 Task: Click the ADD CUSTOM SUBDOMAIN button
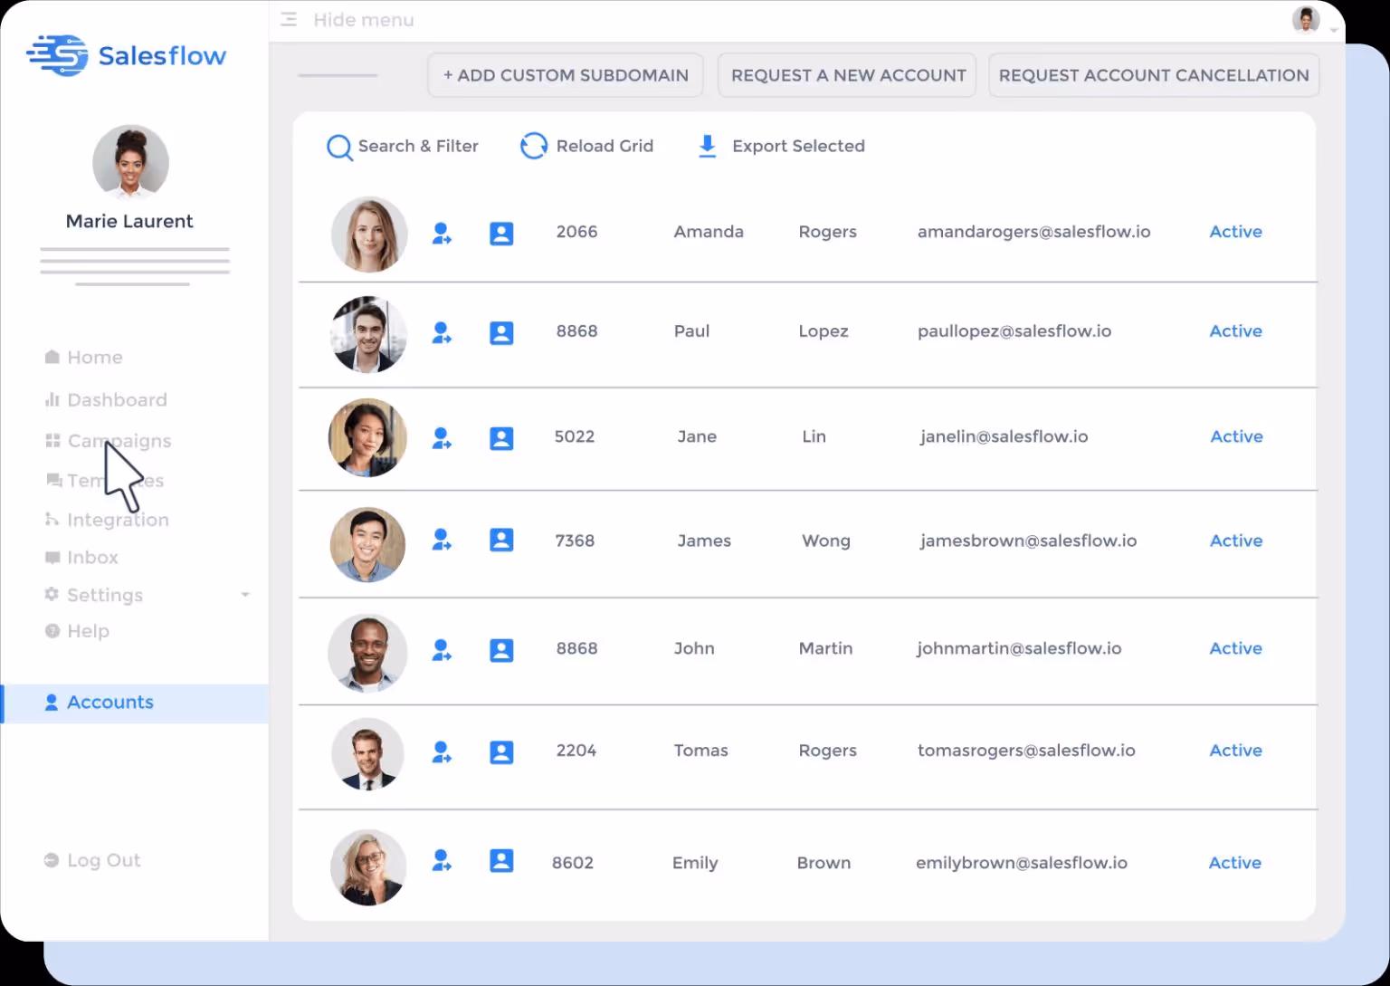[x=565, y=75]
